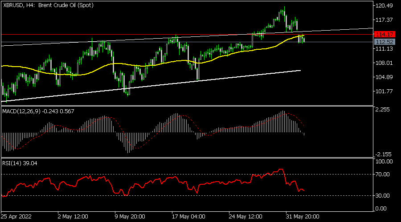Click the 2.255 MACD scale value
Image resolution: width=401 pixels, height=222 pixels.
[383, 110]
